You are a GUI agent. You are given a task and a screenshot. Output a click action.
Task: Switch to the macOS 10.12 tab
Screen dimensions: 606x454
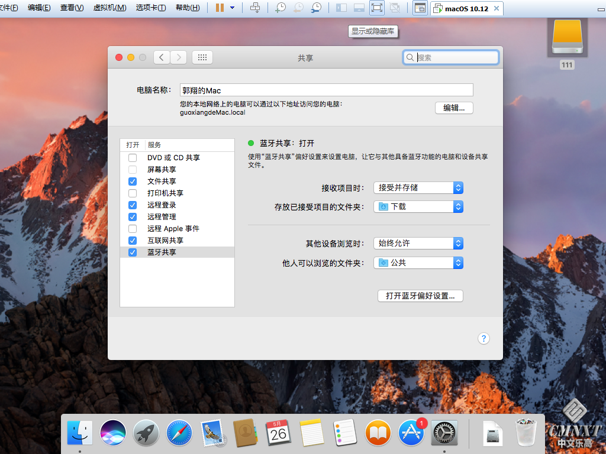466,8
